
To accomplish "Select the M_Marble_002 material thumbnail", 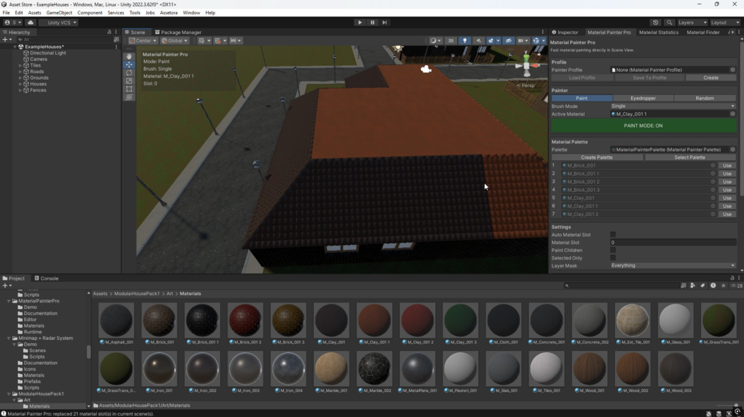I will 374,372.
